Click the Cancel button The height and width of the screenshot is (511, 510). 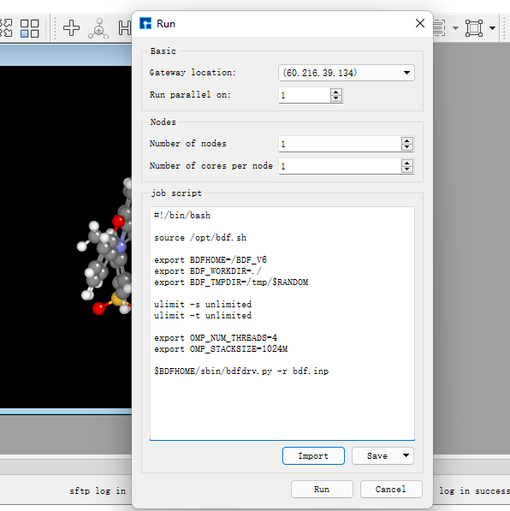[391, 489]
